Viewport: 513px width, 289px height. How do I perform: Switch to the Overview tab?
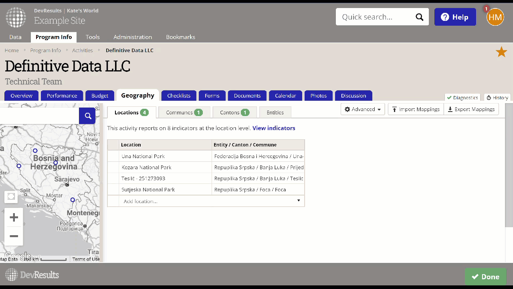coord(22,96)
